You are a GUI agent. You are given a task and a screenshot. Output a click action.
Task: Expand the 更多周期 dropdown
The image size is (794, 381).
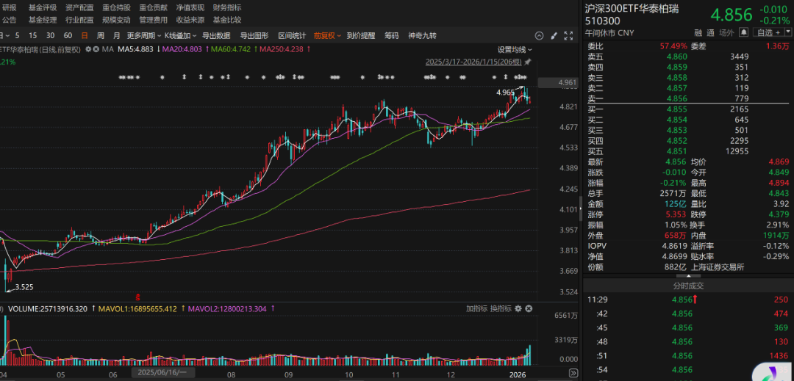[x=143, y=35]
